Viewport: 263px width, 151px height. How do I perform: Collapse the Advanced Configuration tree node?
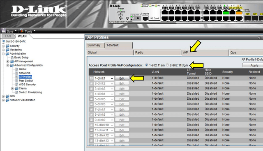[x=8, y=65]
